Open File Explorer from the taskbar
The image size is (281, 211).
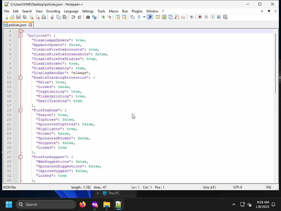107,204
